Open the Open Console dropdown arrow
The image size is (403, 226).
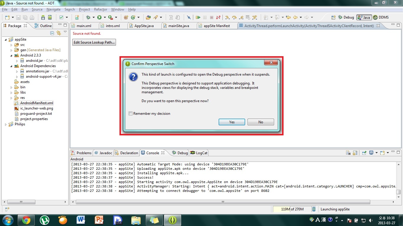(388, 153)
